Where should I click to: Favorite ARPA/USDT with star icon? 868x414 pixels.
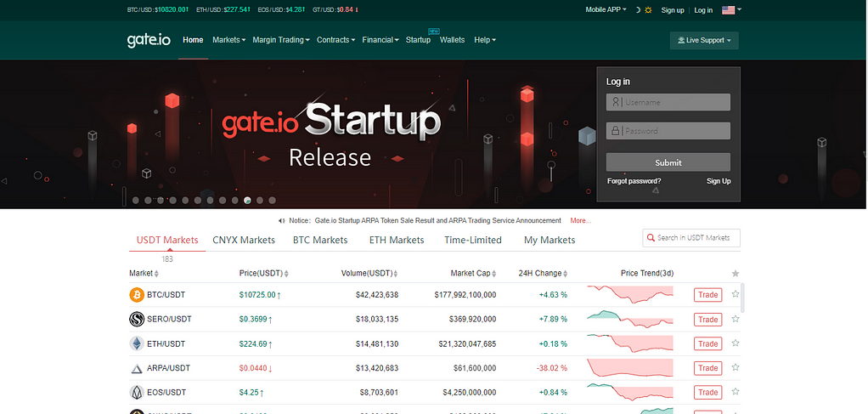tap(736, 367)
